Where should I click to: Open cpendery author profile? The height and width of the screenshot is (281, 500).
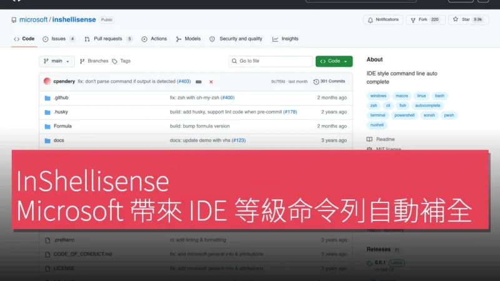click(x=64, y=82)
